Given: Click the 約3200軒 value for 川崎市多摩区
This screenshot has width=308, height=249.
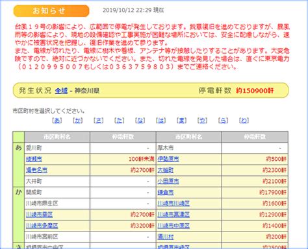Looking at the screenshot, I should click(x=142, y=226).
